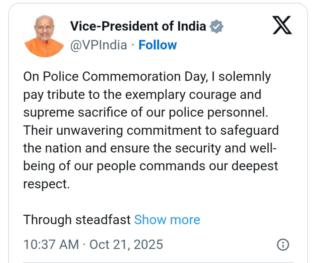Open the tweet info circle icon

tap(283, 245)
